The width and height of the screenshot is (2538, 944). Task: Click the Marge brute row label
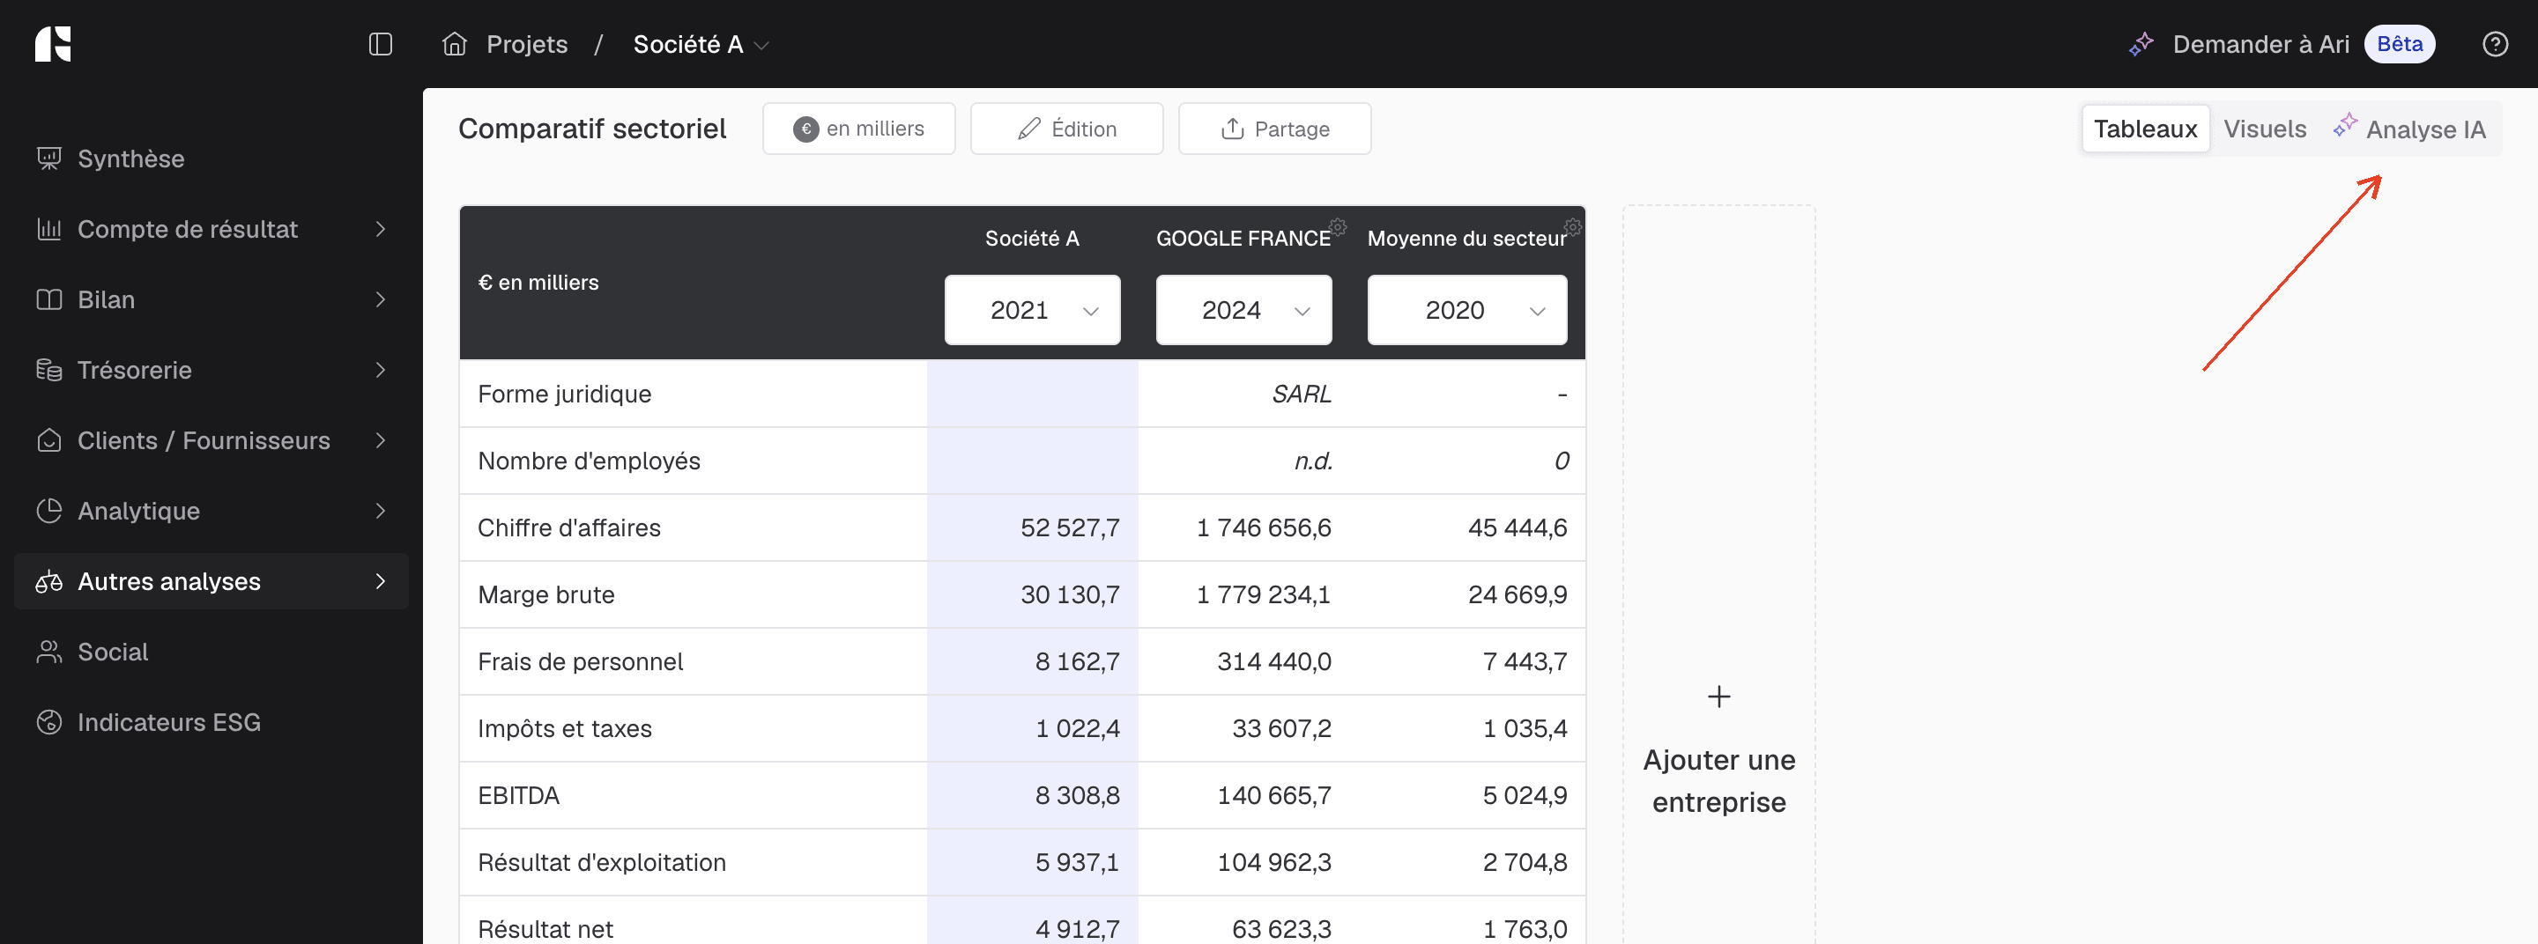click(x=545, y=594)
